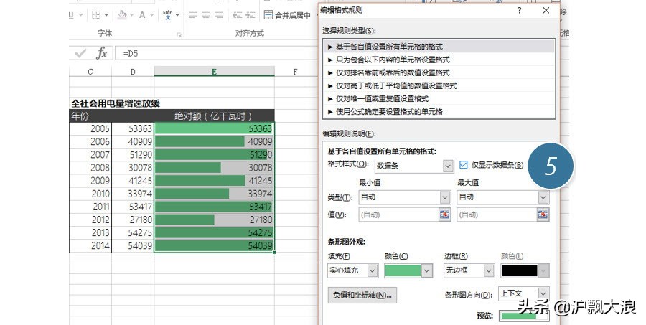The height and width of the screenshot is (325, 646).
Task: Click data bar cell showing 51290
Action: (x=214, y=155)
